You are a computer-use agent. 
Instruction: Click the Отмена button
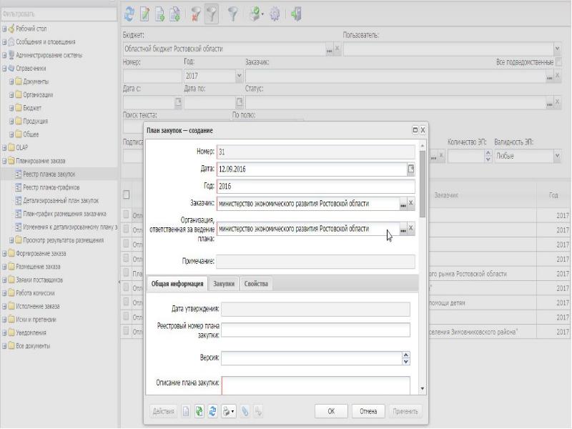coord(368,411)
